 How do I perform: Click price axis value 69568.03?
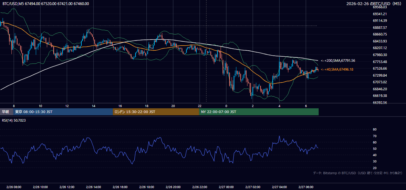tap(380, 7)
